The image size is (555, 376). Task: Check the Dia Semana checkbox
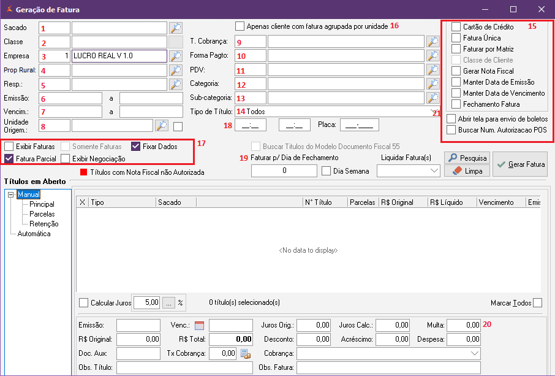(x=327, y=171)
